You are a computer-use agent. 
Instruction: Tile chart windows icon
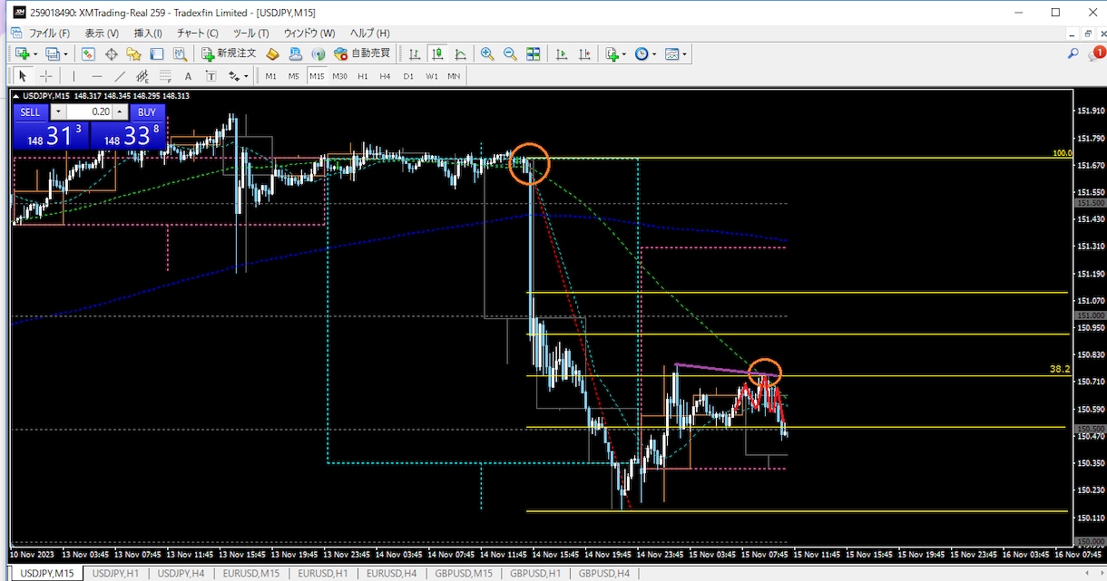pyautogui.click(x=533, y=54)
